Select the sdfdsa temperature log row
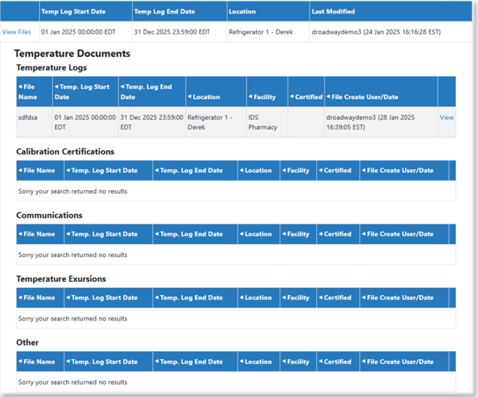This screenshot has width=478, height=397. [x=236, y=122]
